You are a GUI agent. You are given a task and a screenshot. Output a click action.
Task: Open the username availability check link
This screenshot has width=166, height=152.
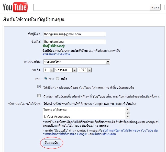pos(57,54)
